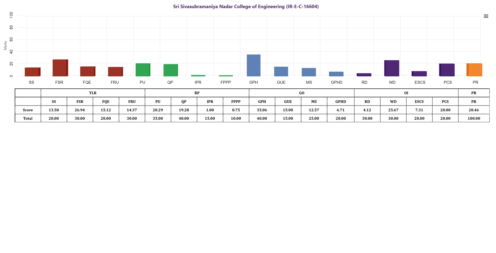Screen dimensions: 496x253
Task: Click the FPPP x-axis label
Action: 226,82
